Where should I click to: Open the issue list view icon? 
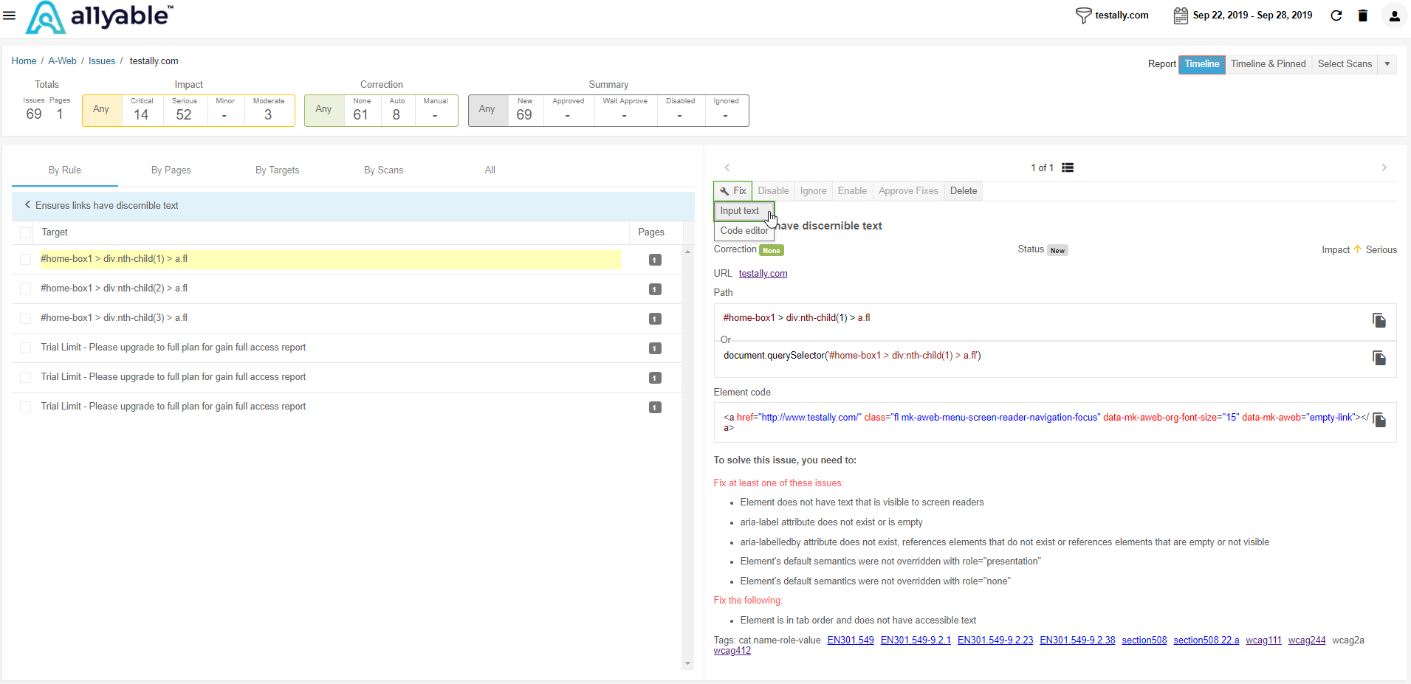[x=1068, y=167]
